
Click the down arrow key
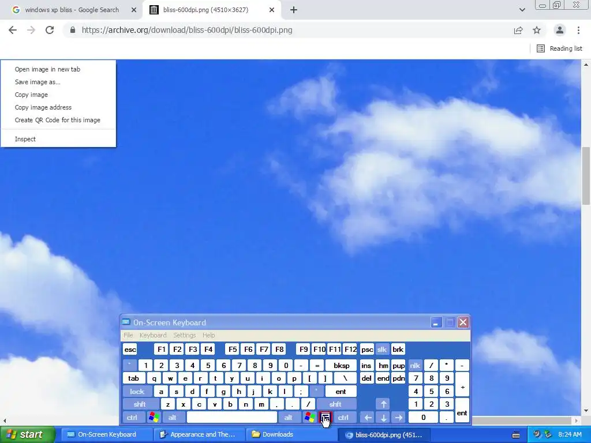point(383,418)
